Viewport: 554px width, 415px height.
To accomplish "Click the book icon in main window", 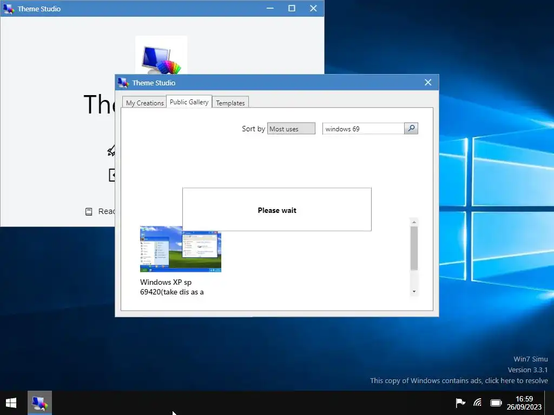I will [x=89, y=211].
